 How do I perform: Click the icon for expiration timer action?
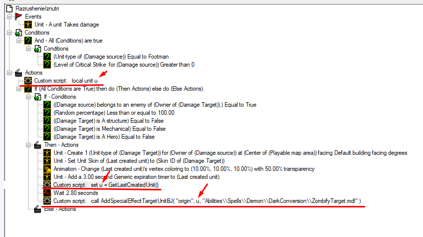[47, 177]
